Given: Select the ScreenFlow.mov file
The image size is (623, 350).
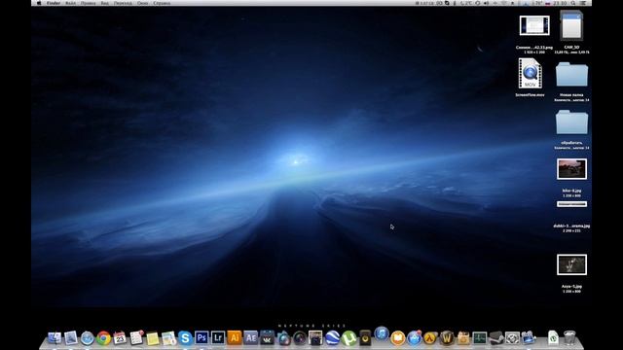Looking at the screenshot, I should coord(530,74).
